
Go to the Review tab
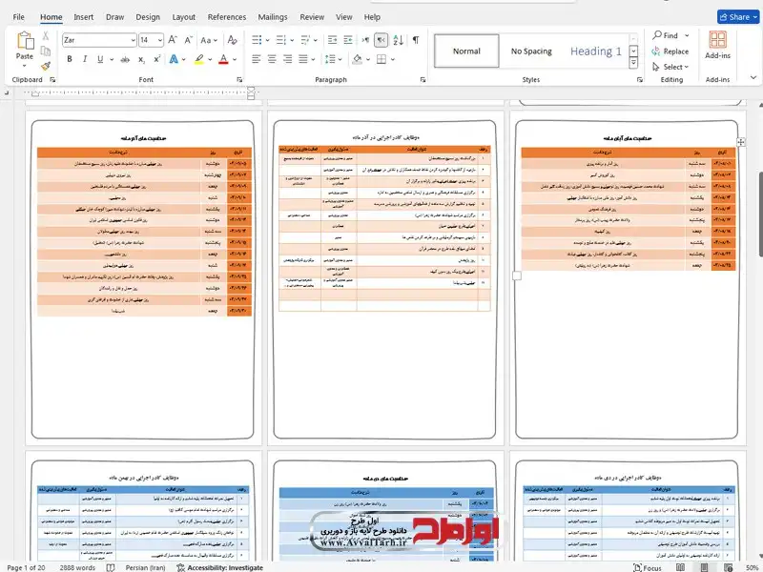pos(312,17)
